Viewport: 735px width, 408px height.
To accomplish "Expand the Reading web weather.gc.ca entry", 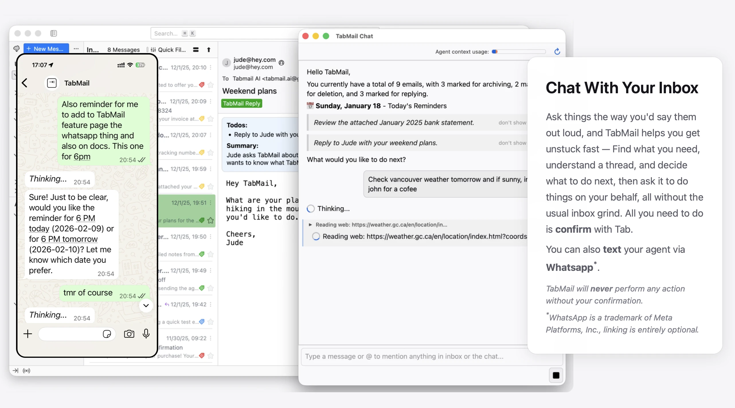I will tap(310, 225).
